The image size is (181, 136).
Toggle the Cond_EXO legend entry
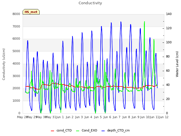pyautogui.click(x=87, y=130)
